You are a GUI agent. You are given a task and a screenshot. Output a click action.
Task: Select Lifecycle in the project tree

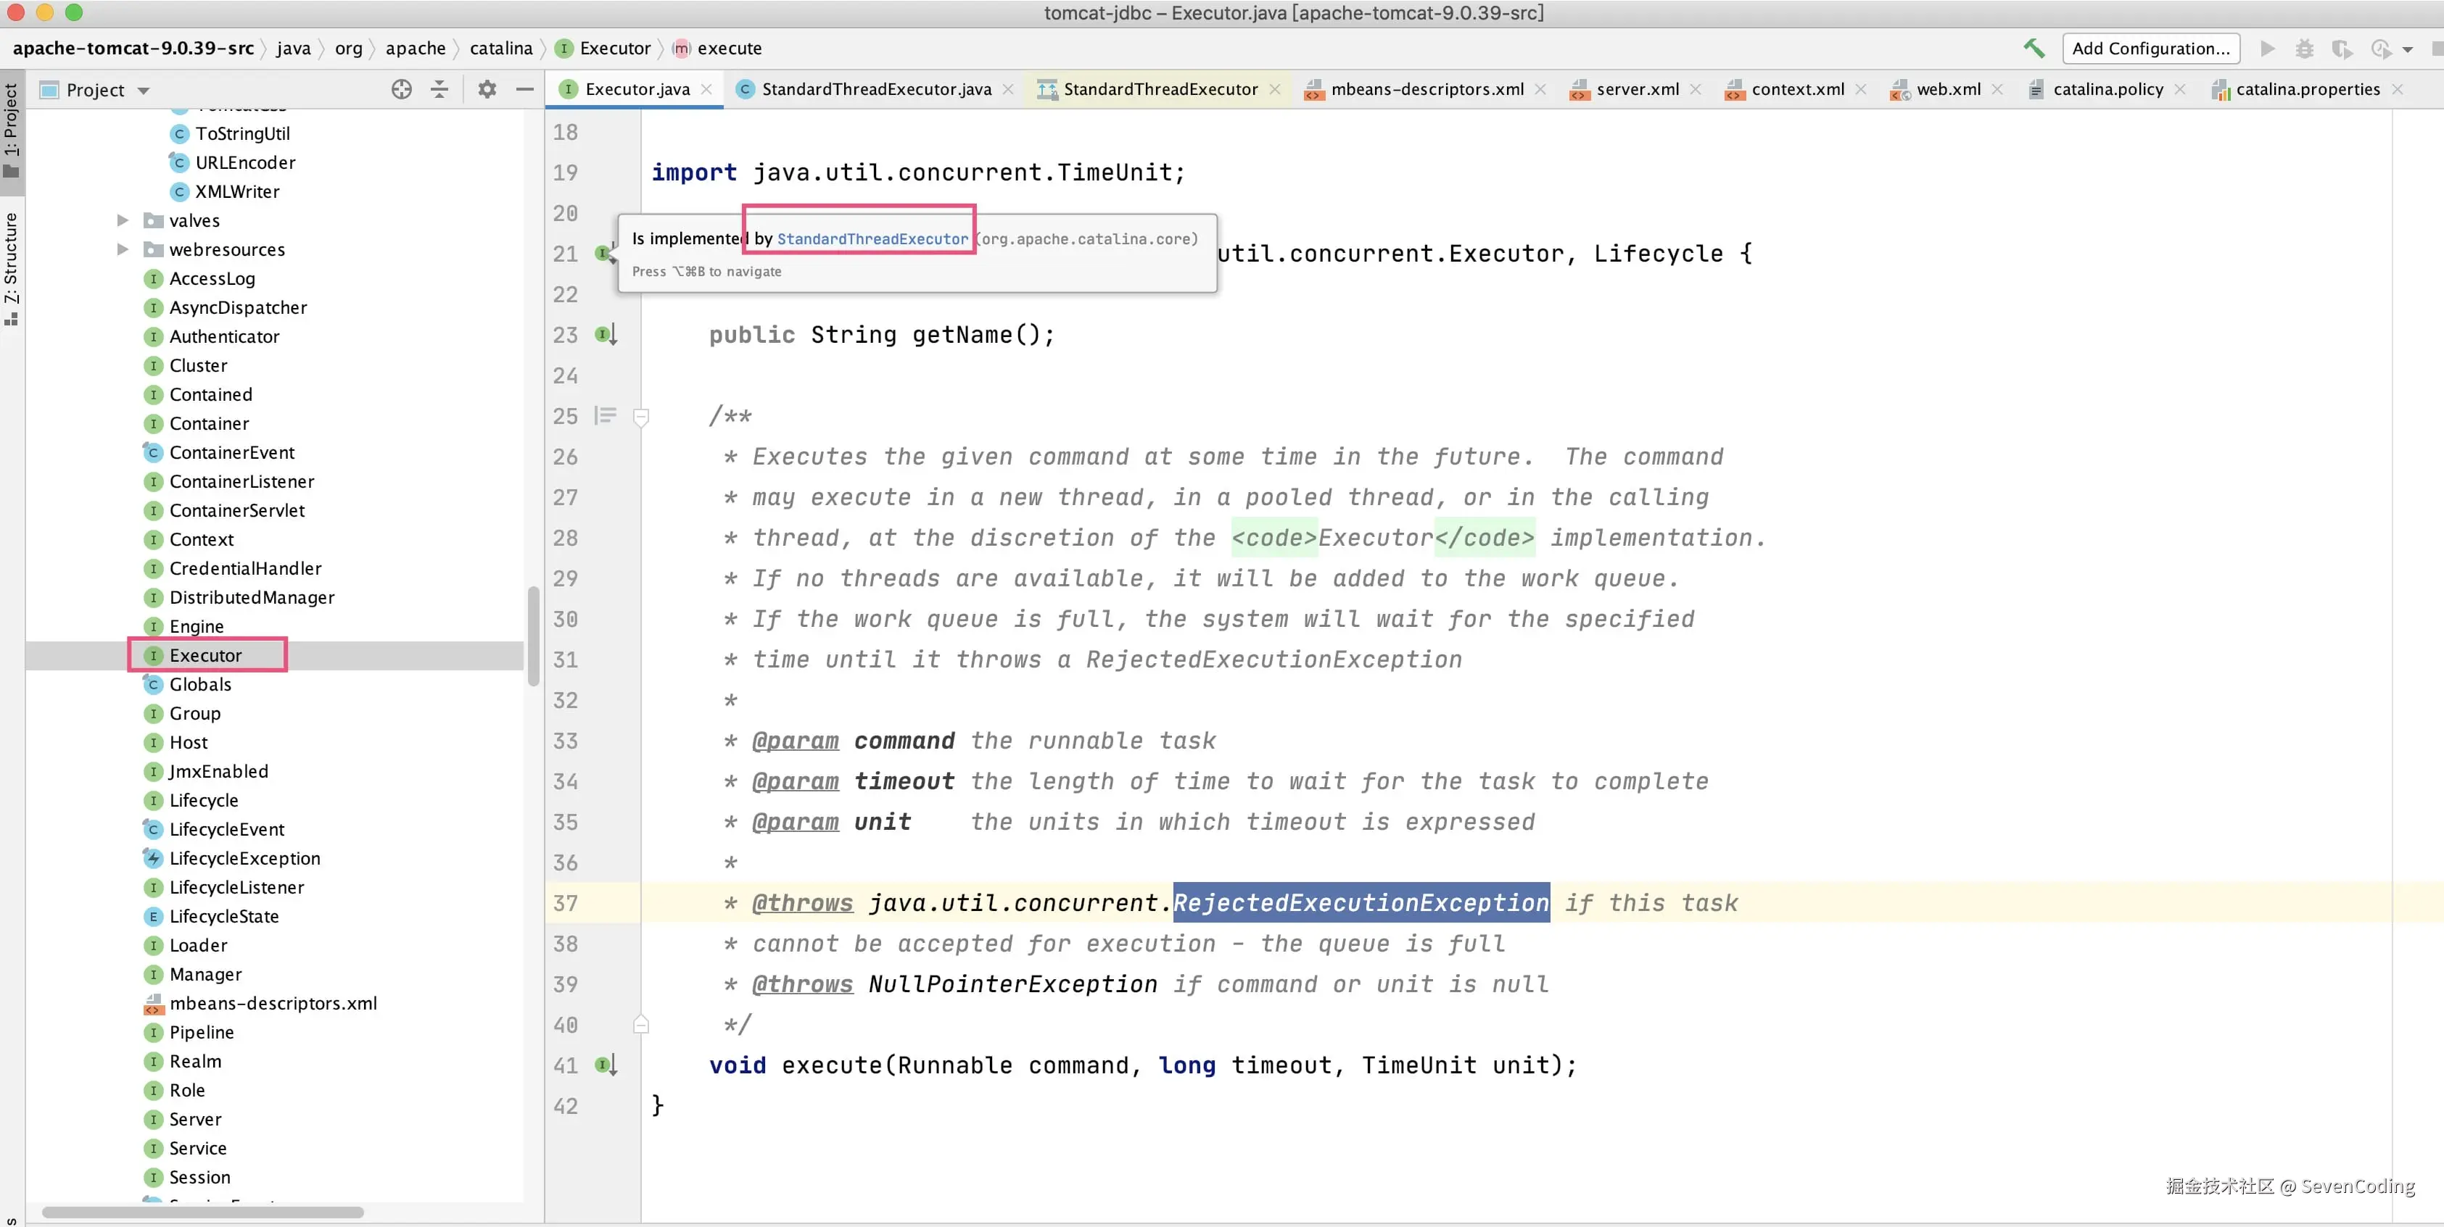click(203, 800)
